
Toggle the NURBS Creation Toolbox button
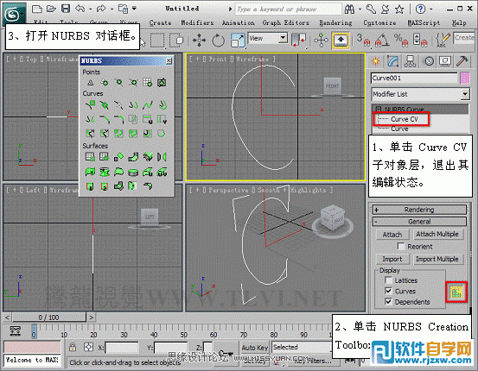point(456,292)
